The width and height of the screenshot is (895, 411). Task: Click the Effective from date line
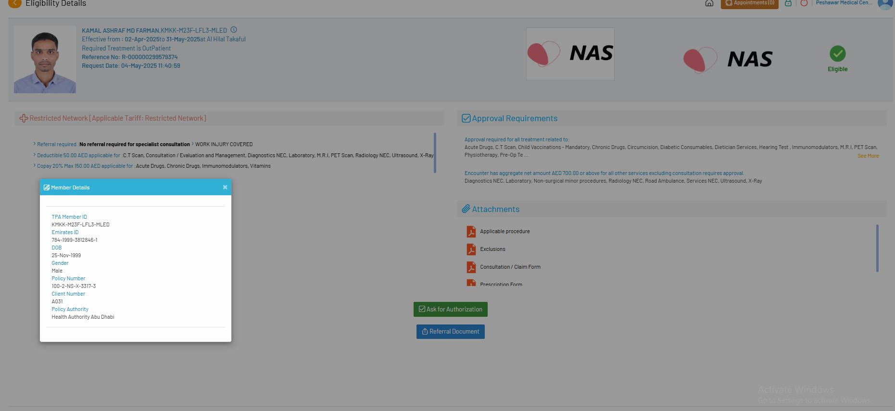tap(164, 39)
